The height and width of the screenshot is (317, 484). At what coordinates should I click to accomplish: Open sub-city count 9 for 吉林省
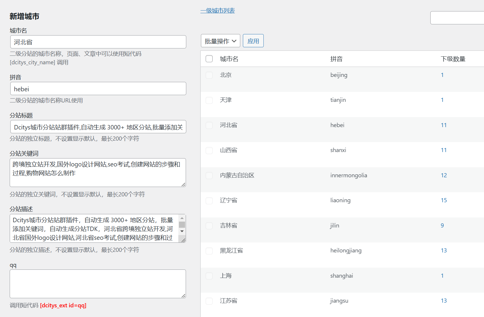pyautogui.click(x=442, y=225)
